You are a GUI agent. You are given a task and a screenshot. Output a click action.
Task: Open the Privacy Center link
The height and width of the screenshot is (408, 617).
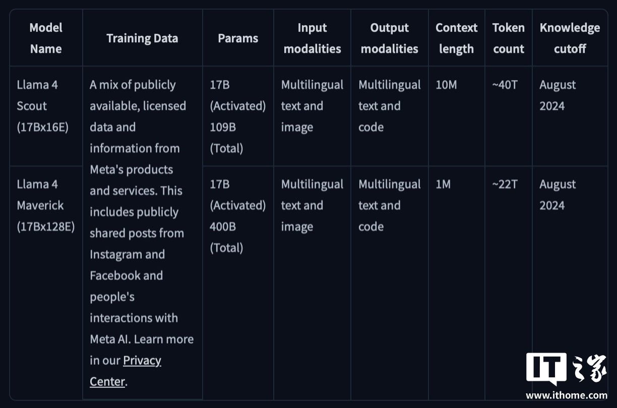click(126, 371)
